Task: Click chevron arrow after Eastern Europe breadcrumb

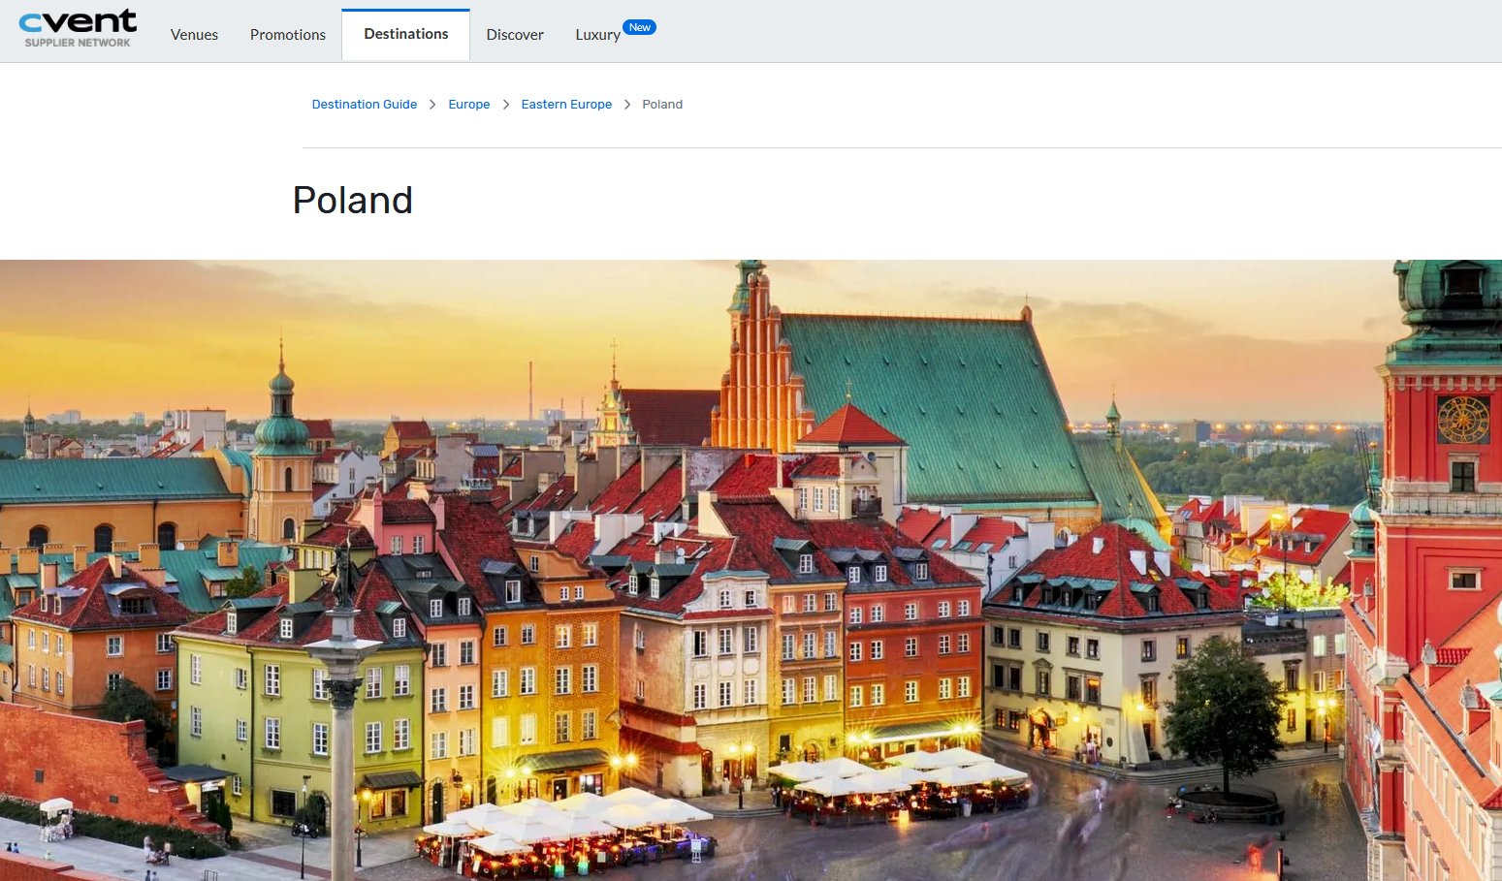Action: (x=627, y=105)
